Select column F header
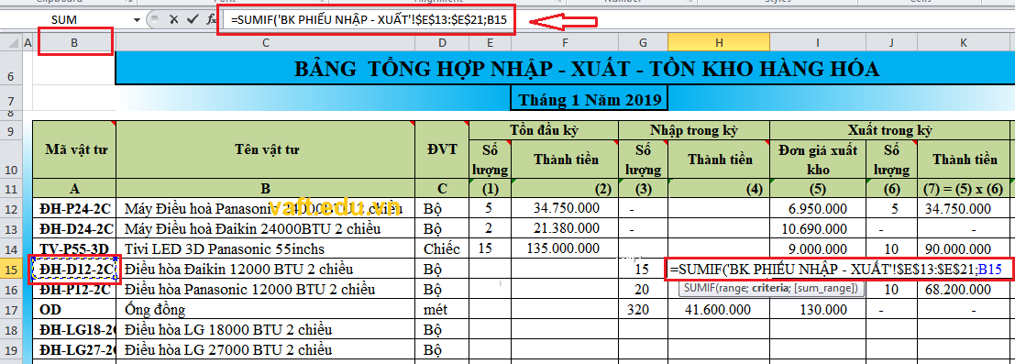This screenshot has height=364, width=1015. (x=565, y=43)
